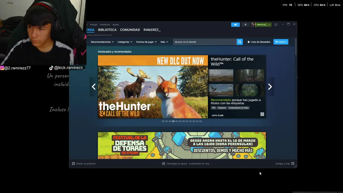The height and width of the screenshot is (193, 343).
Task: Expand the Recomendaciones dropdown
Action: click(x=102, y=42)
